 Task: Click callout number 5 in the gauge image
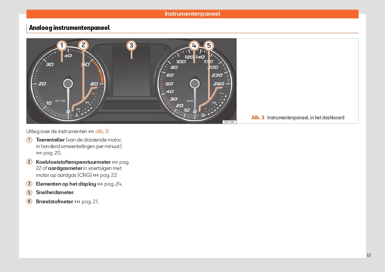point(209,46)
